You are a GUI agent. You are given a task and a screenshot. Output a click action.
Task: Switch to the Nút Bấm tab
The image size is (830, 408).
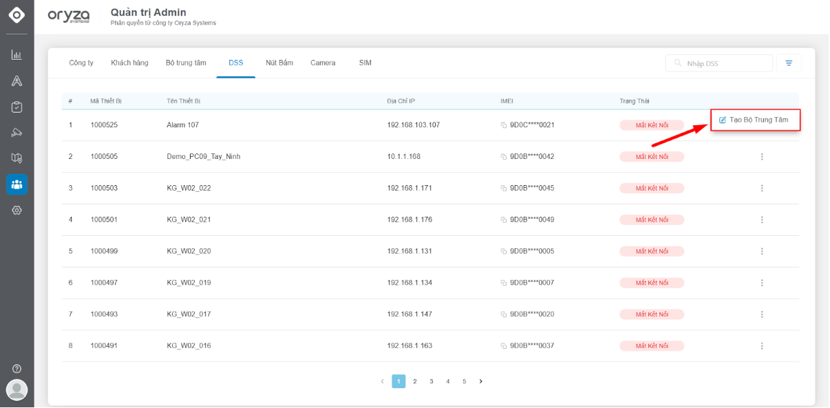click(x=279, y=63)
